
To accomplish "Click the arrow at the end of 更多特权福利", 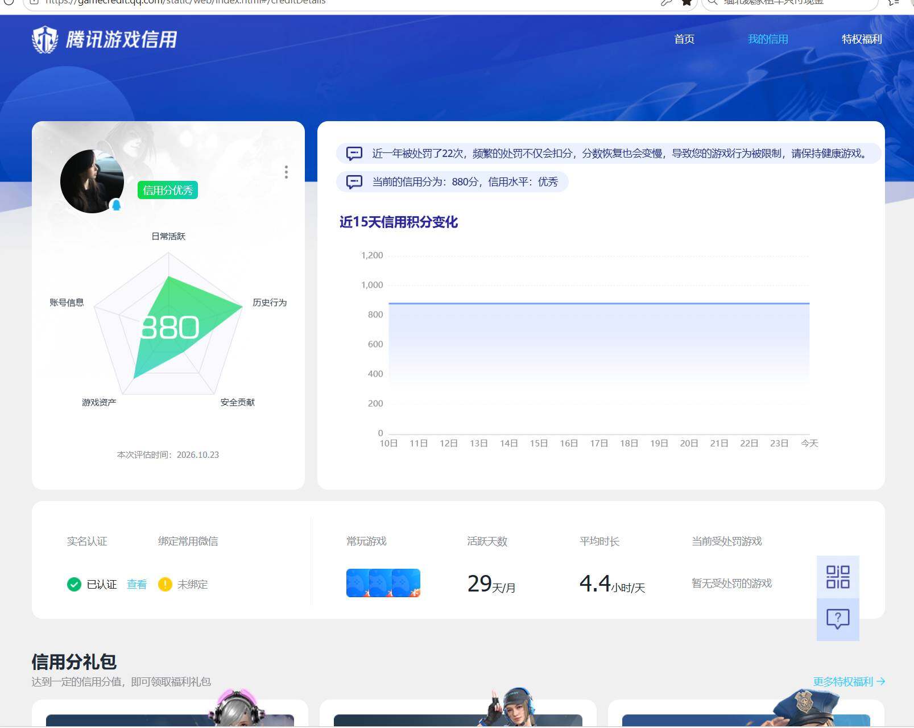I will (881, 681).
